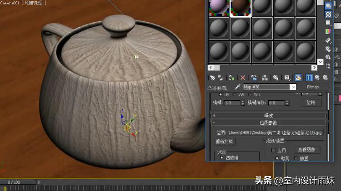Go Forward to Sibling map
The height and width of the screenshot is (191, 341).
click(326, 78)
